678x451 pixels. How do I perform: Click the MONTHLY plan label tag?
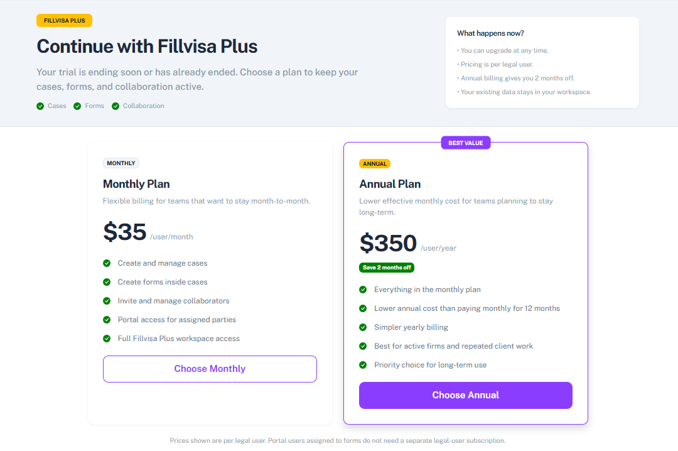(x=121, y=163)
